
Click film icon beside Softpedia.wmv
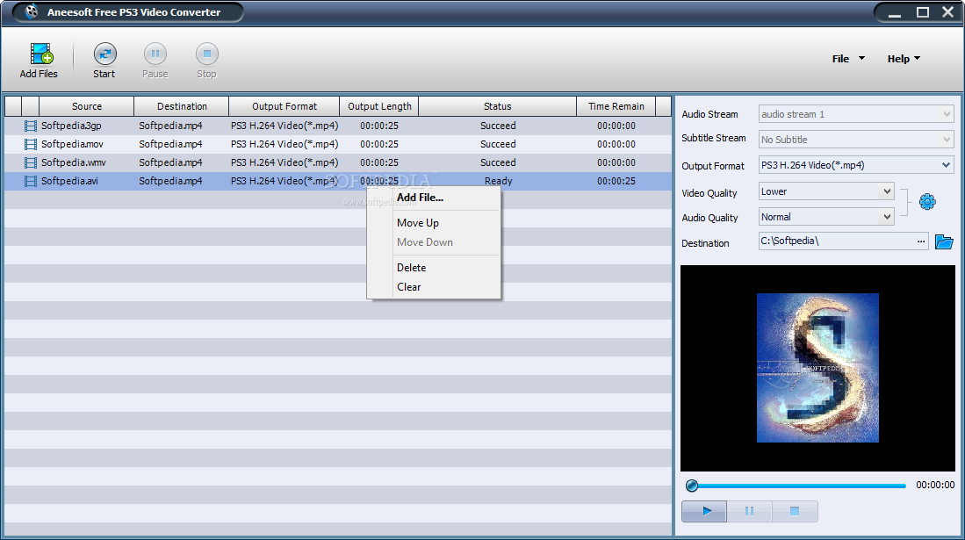(30, 162)
